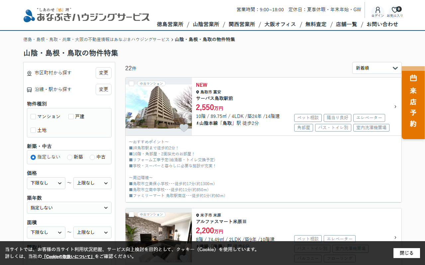Open the area 上限なし dropdown
The image size is (425, 265).
tap(92, 233)
